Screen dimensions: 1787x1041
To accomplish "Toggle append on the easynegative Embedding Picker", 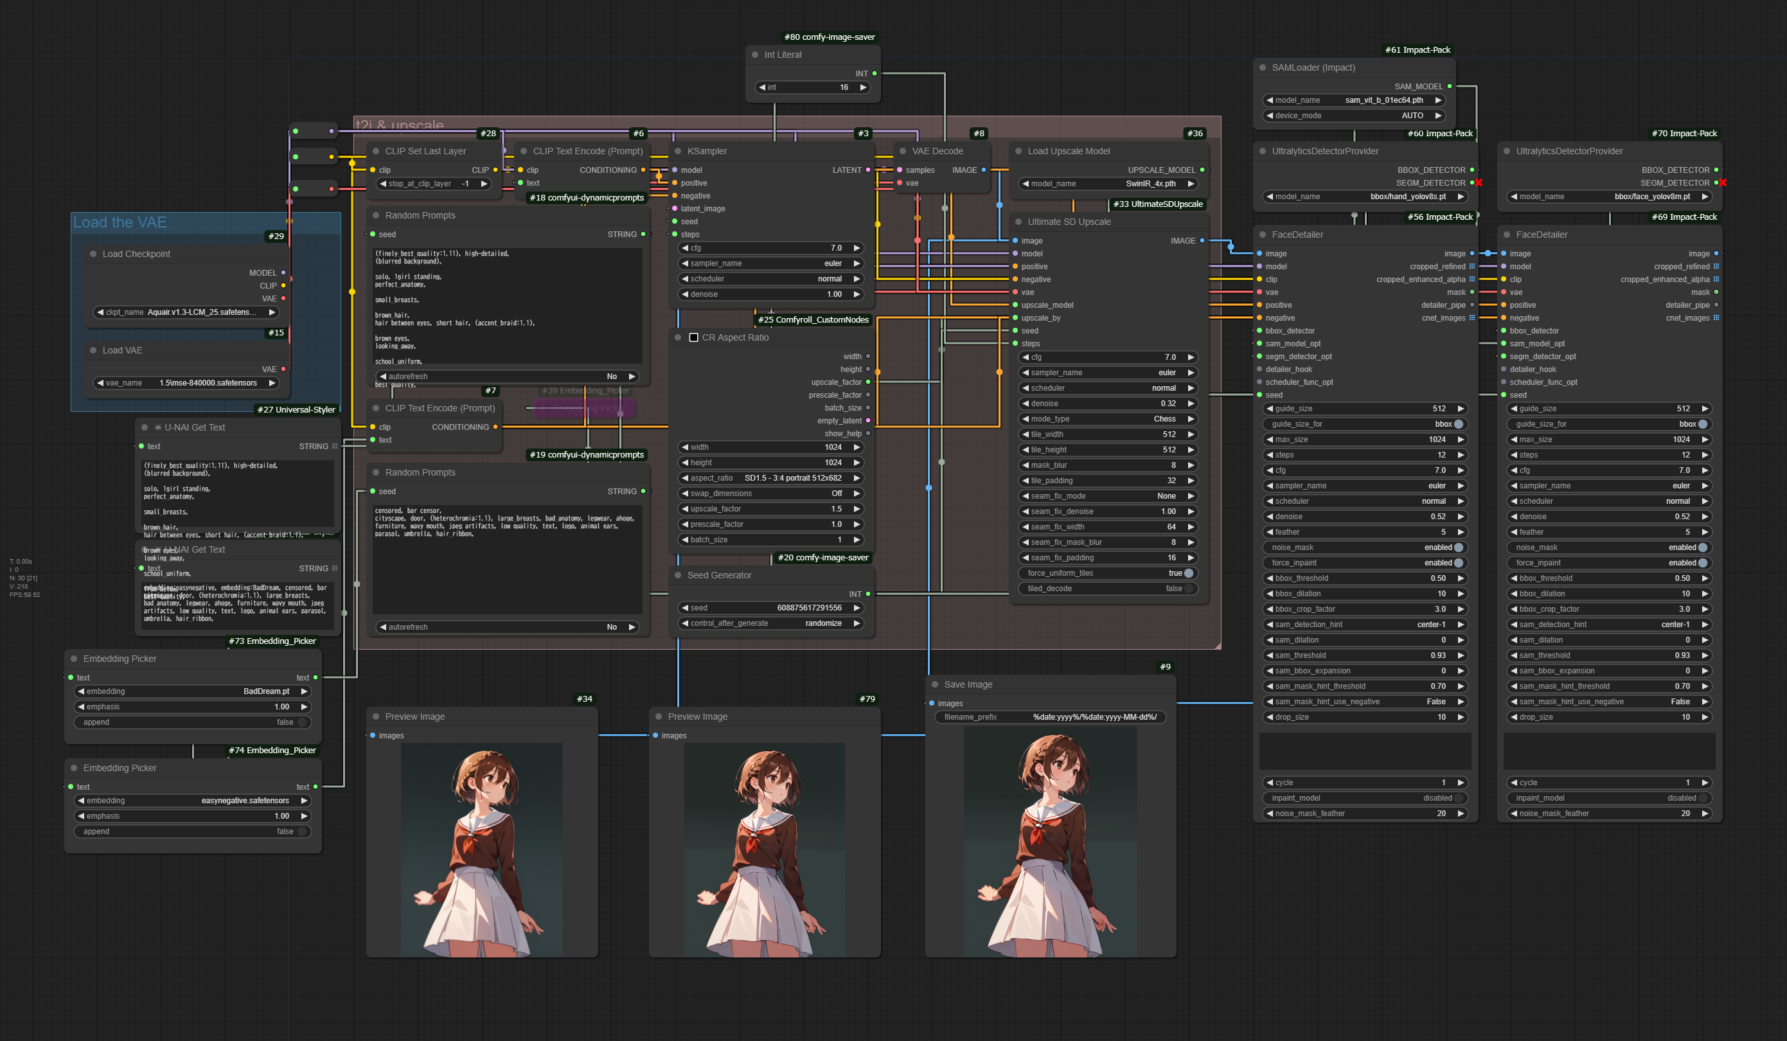I will click(x=193, y=832).
